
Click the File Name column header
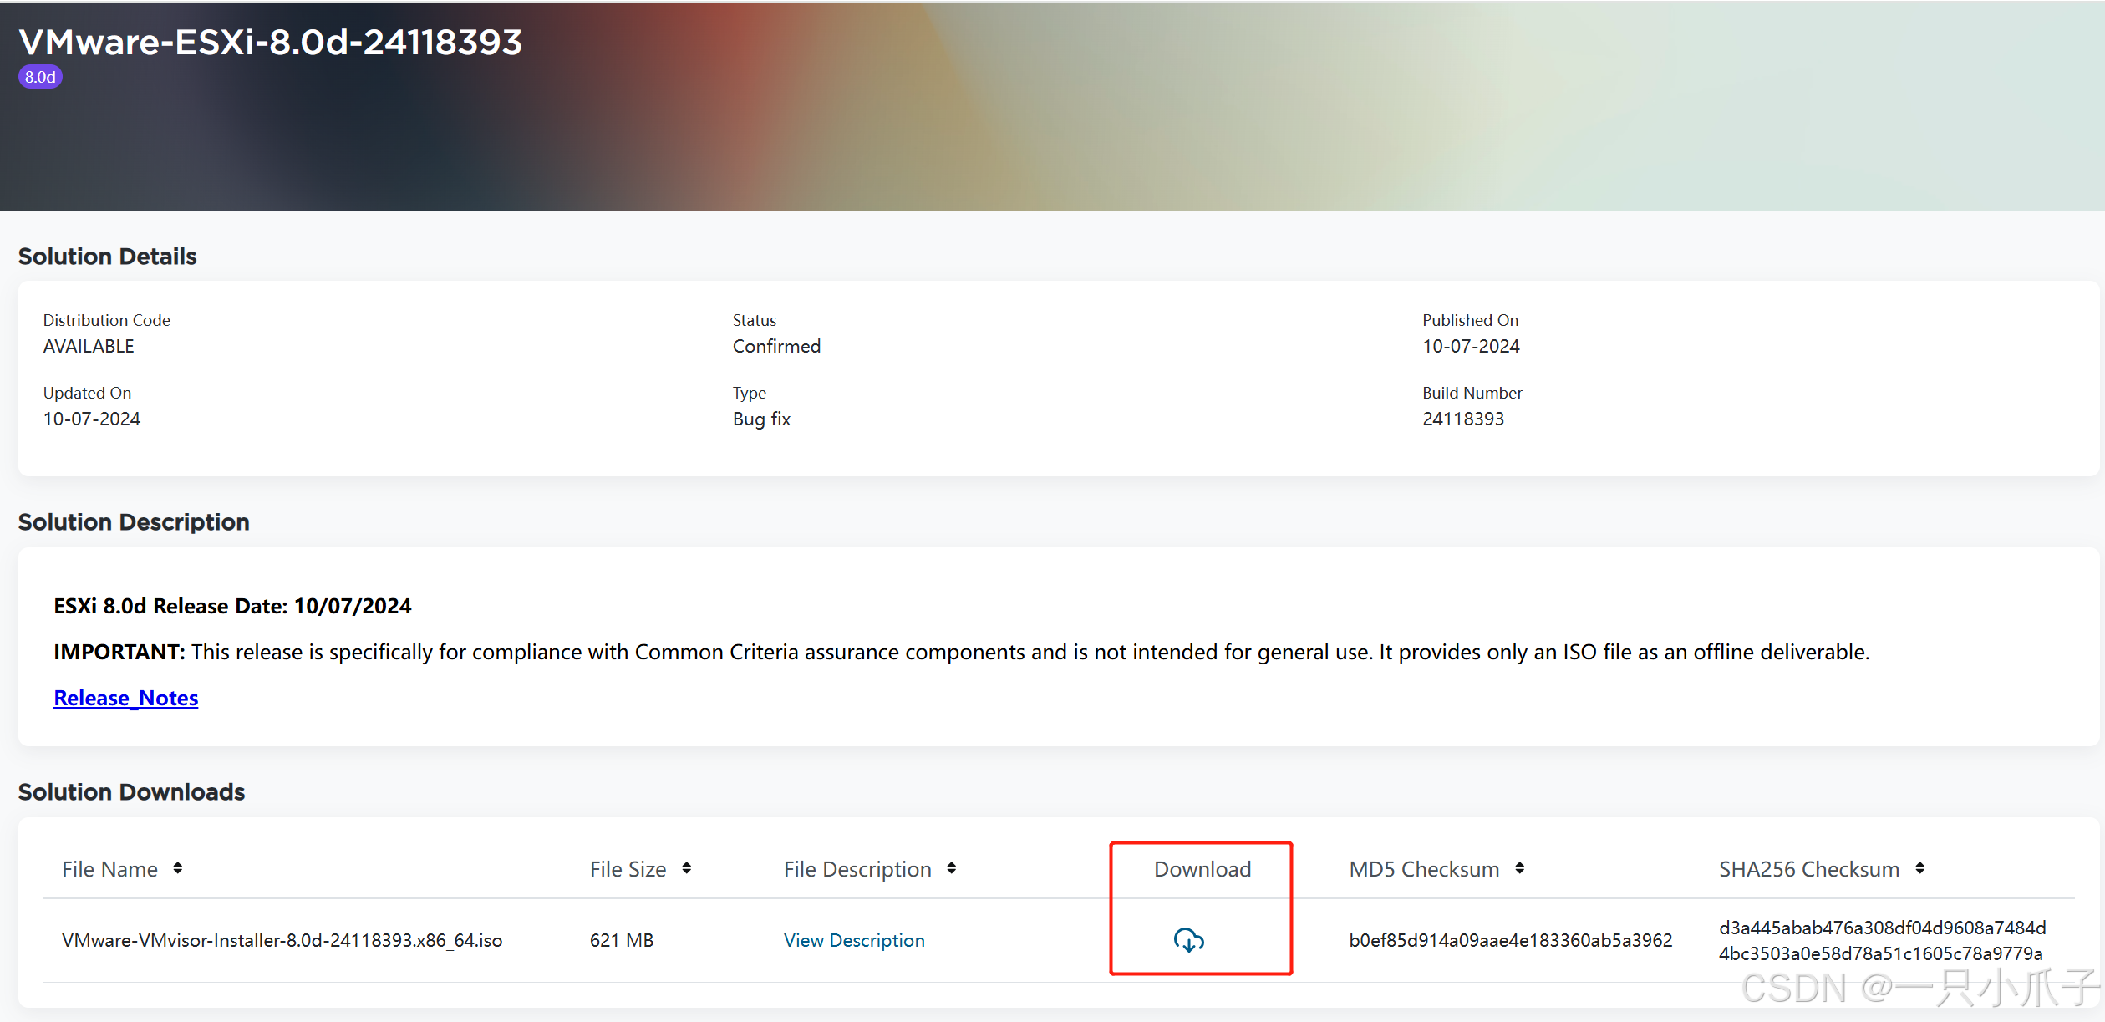pos(109,869)
